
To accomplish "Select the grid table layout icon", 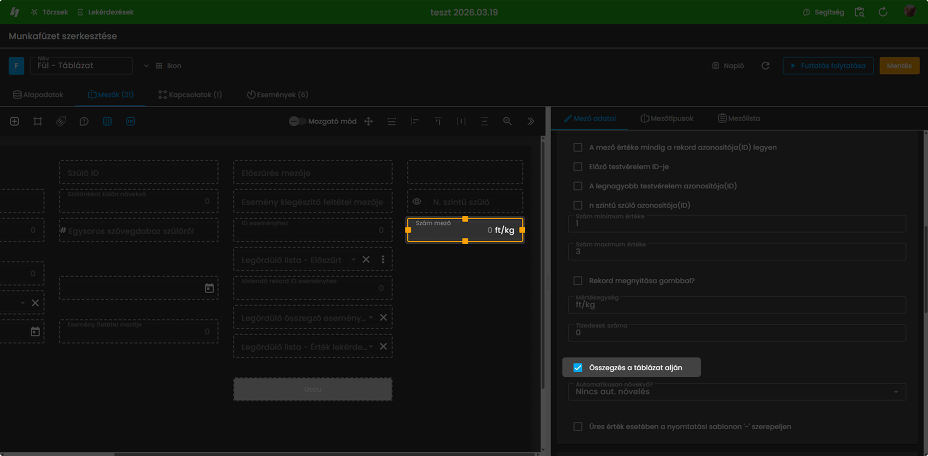I will 107,121.
